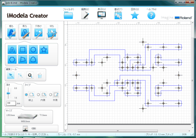Click the vertical scrollbar up arrow

click(192, 23)
